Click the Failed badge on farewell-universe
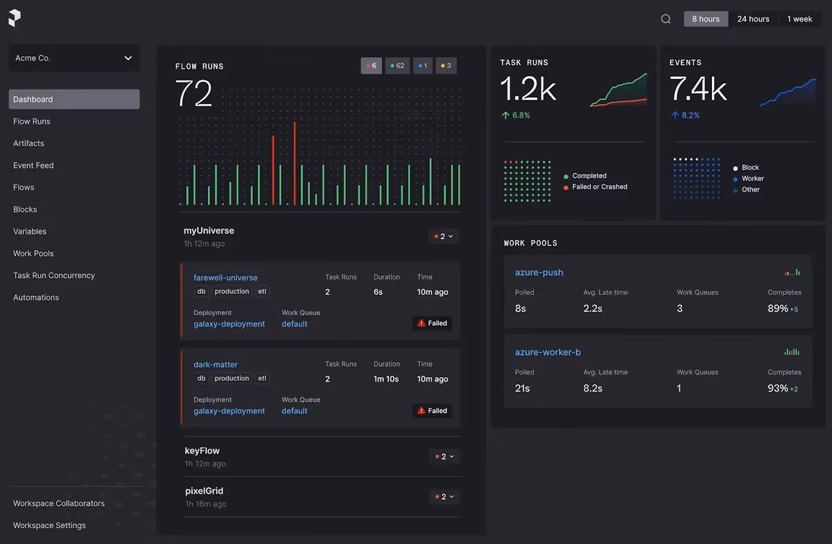Image resolution: width=832 pixels, height=544 pixels. [x=432, y=323]
